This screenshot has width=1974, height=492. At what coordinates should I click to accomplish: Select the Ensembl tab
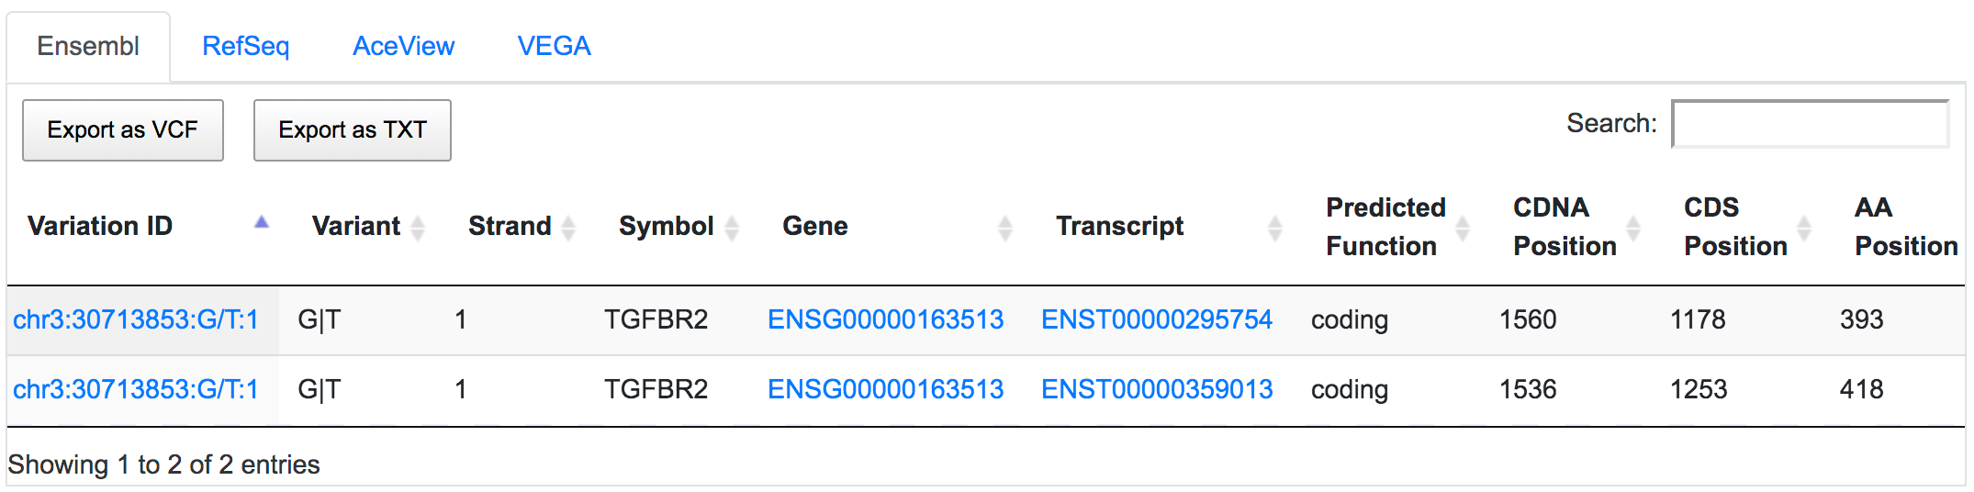point(88,46)
